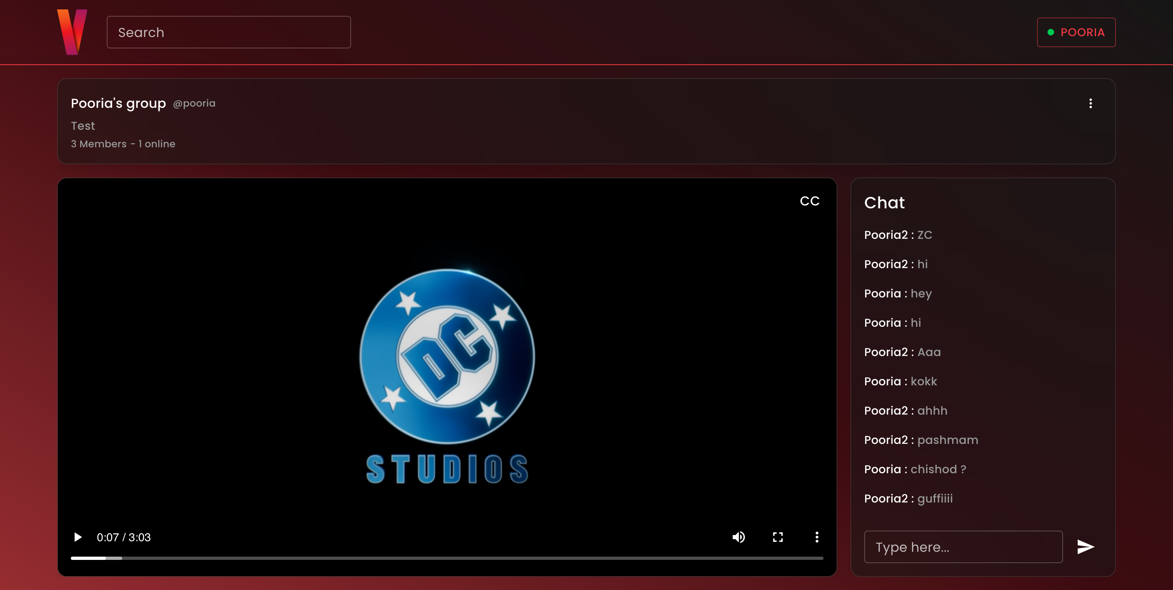Viewport: 1173px width, 590px height.
Task: Click the green online status dot
Action: [1050, 32]
